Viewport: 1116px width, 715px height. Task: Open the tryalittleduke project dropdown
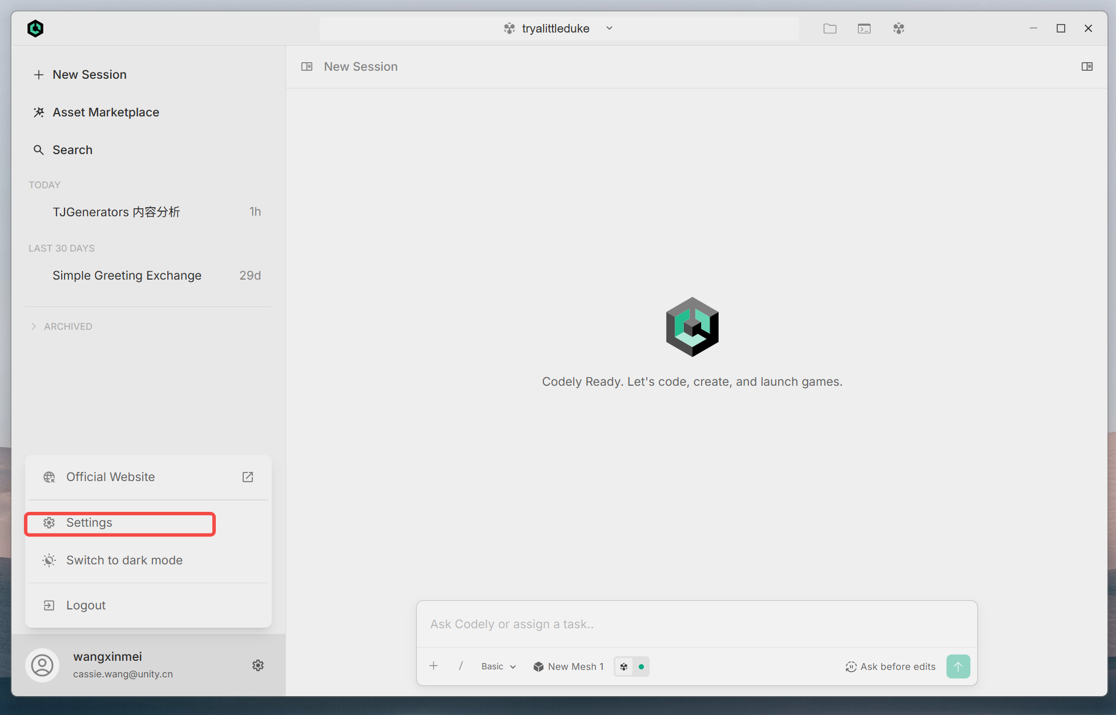click(558, 29)
